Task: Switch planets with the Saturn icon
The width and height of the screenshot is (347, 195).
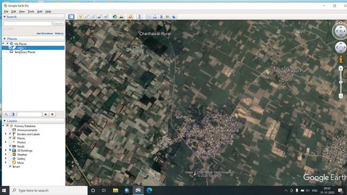Action: [130, 17]
